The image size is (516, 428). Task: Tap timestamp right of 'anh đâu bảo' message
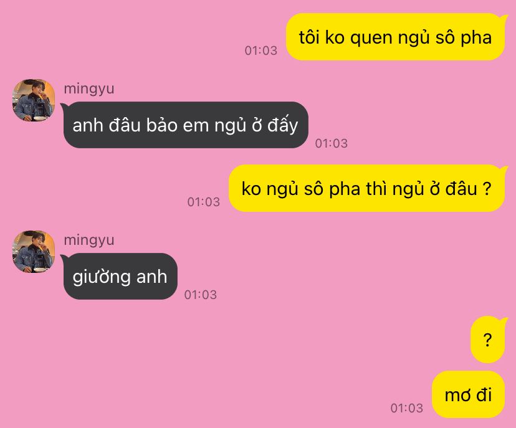[x=332, y=143]
